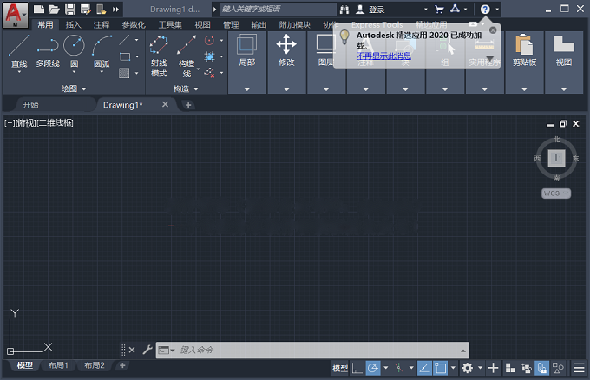
Task: Toggle the 模型 model space status button
Action: pyautogui.click(x=340, y=369)
